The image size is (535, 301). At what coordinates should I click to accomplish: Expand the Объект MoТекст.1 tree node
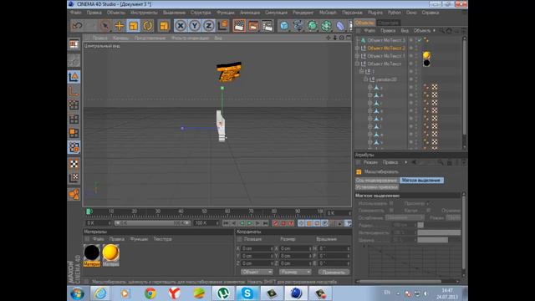pos(357,56)
